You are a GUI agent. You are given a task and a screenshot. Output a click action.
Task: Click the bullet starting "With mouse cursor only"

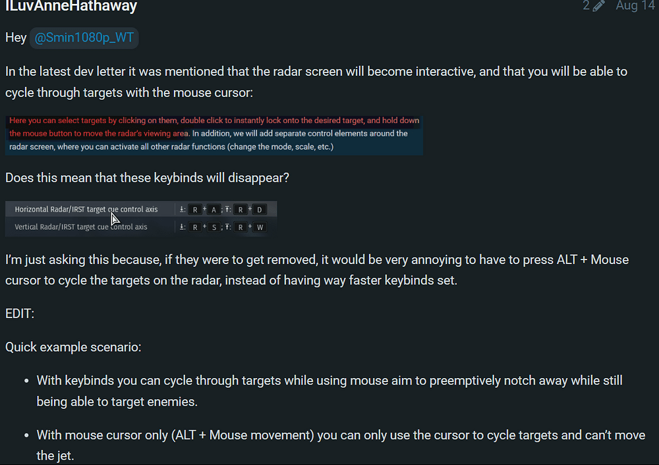341,445
